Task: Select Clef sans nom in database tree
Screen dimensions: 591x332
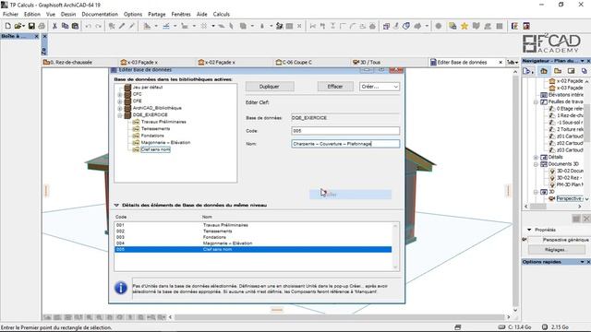Action: [x=156, y=149]
